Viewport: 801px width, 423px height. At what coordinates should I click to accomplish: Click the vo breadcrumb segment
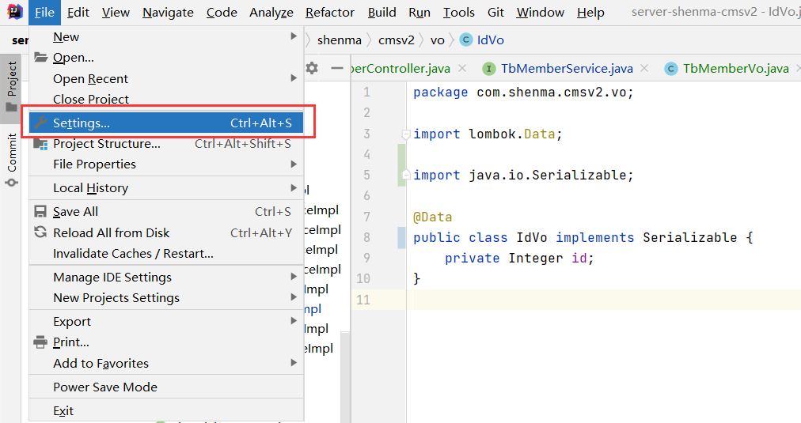point(437,40)
